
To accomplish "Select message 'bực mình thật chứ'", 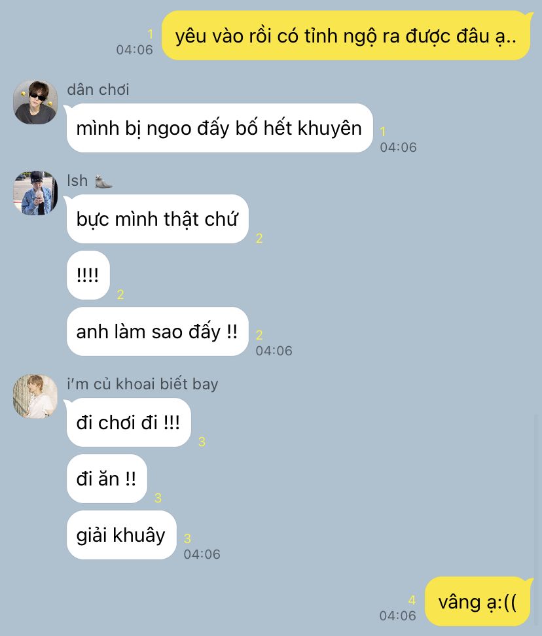I will click(157, 219).
